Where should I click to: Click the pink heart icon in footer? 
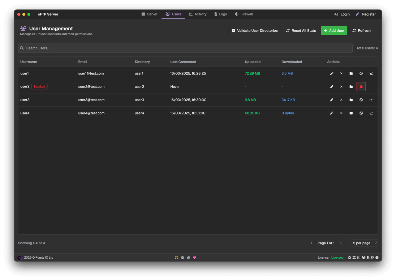point(195,258)
